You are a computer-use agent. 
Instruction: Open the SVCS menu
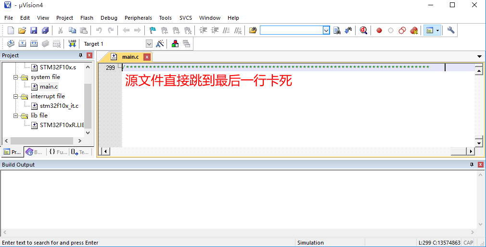tap(186, 18)
